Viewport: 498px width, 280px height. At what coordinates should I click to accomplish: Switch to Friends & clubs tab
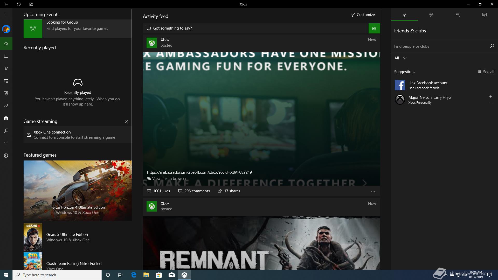point(404,15)
